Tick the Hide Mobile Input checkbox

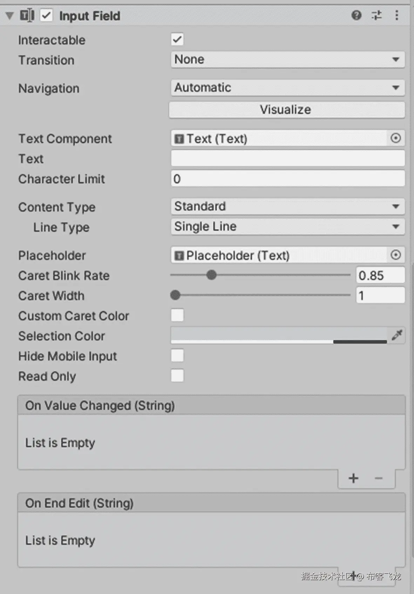coord(177,356)
